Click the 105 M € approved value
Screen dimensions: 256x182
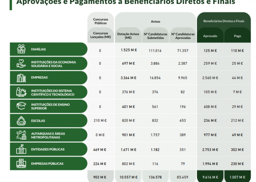[x=210, y=92]
